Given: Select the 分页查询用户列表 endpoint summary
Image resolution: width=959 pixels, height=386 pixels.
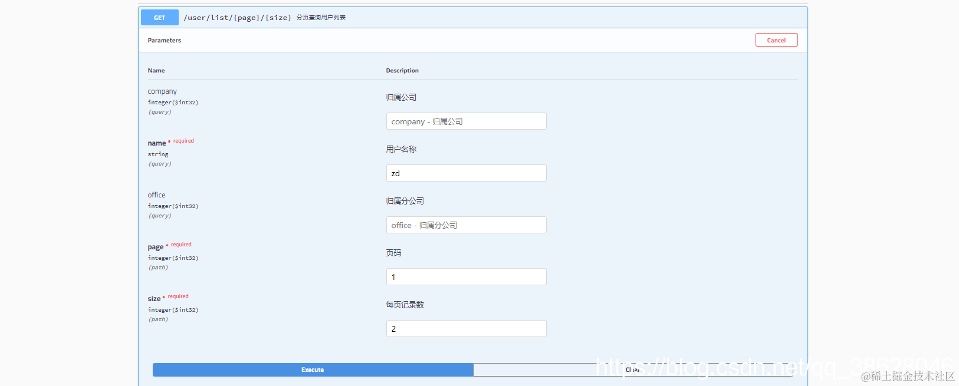Looking at the screenshot, I should (321, 18).
